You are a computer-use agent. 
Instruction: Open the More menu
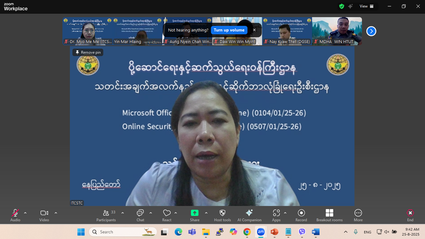coord(358,213)
